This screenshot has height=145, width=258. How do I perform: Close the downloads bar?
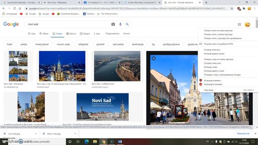click(x=255, y=134)
